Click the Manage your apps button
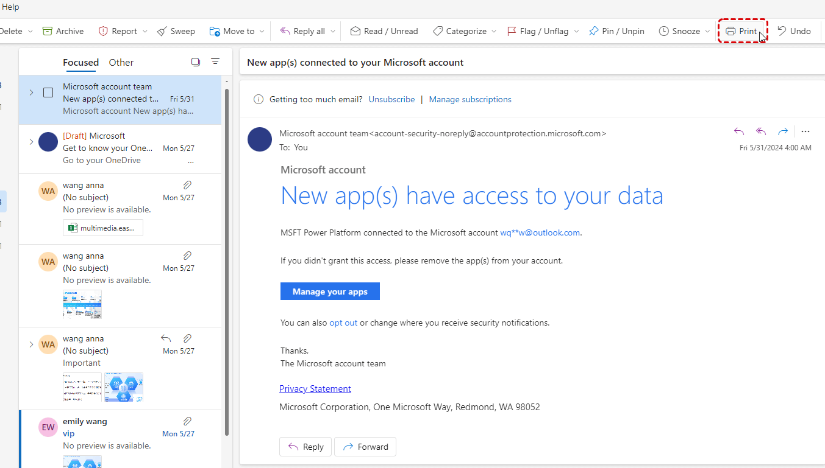The image size is (825, 468). click(x=330, y=292)
